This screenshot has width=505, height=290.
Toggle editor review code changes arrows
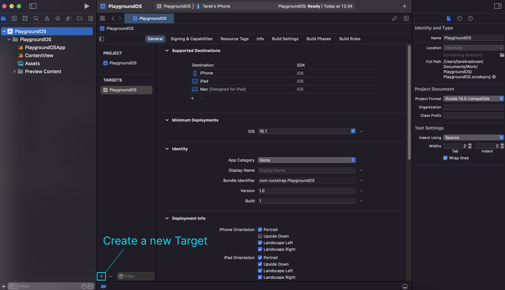pyautogui.click(x=394, y=18)
